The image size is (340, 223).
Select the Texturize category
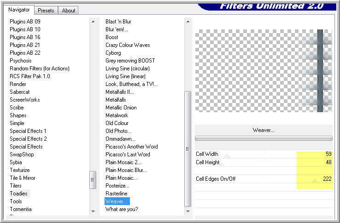(x=20, y=170)
